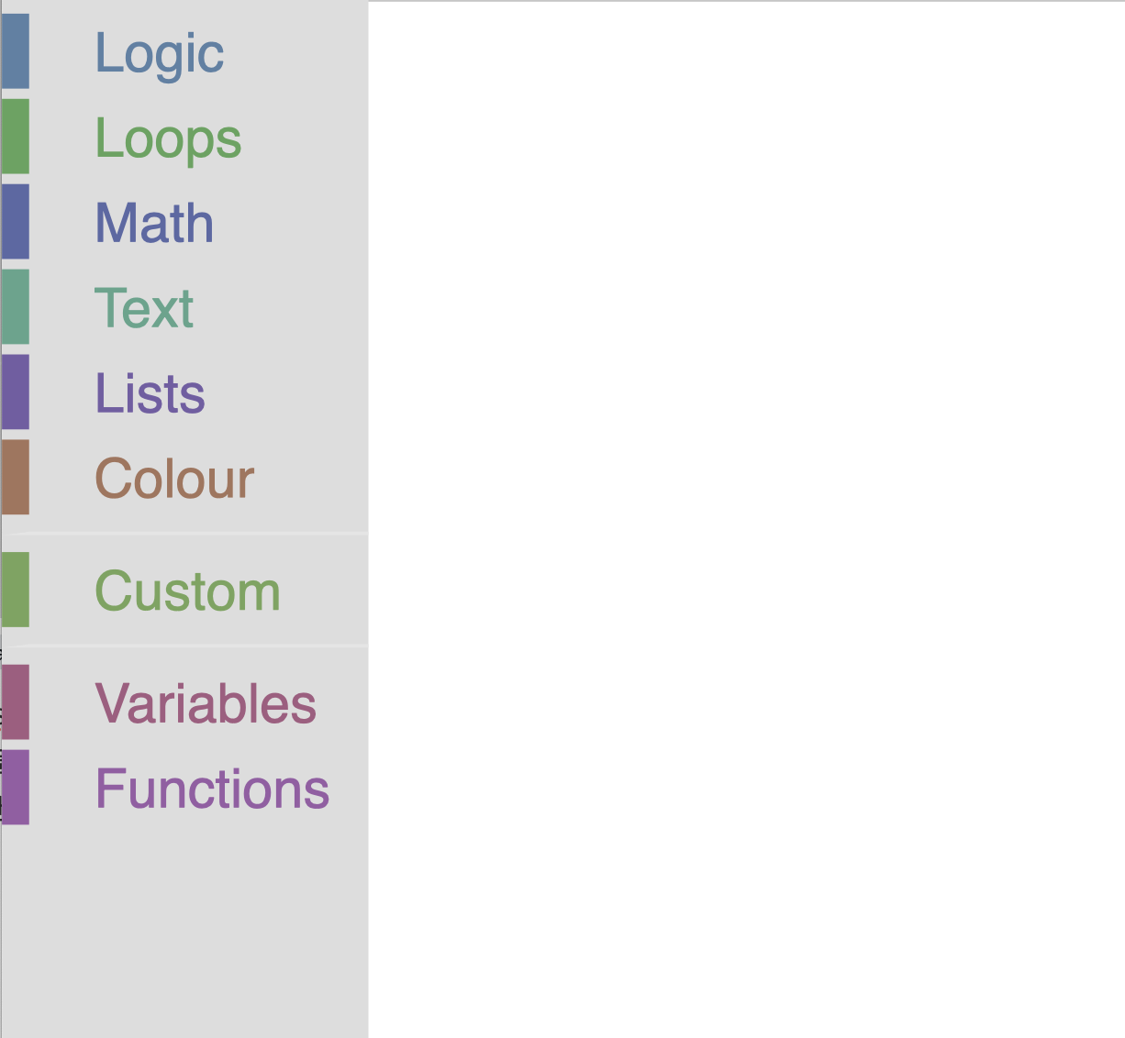Click the violet colour bar beside Functions
1125x1038 pixels.
16,788
